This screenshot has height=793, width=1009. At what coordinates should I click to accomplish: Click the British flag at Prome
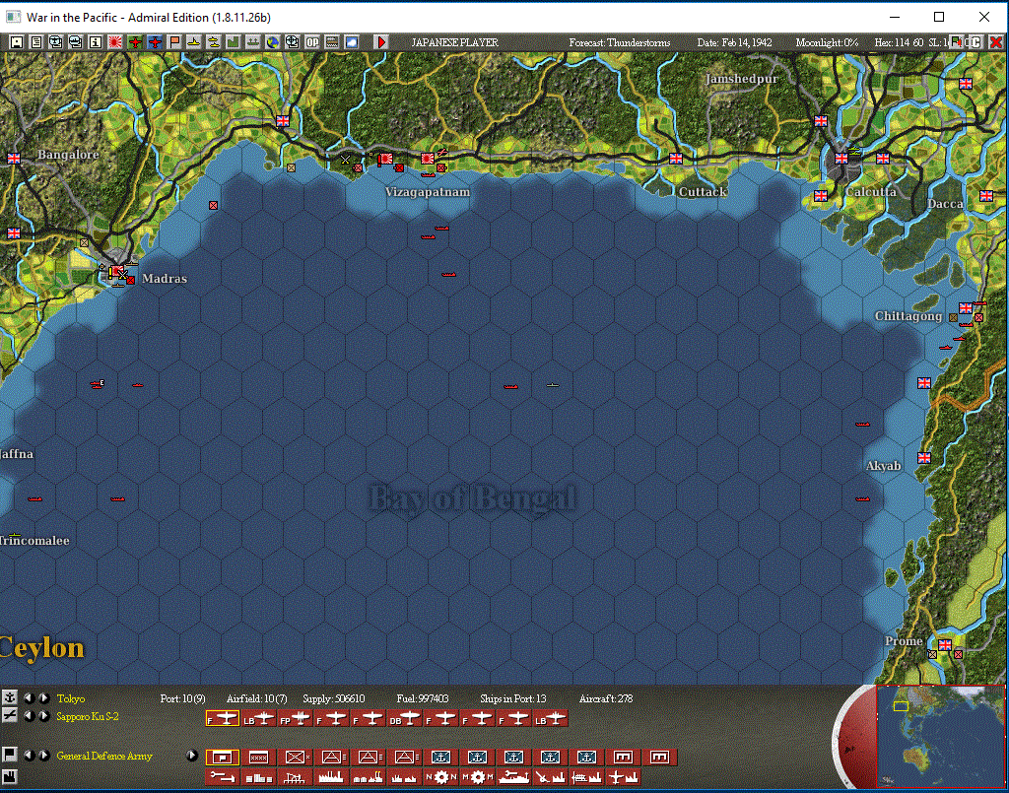[945, 644]
